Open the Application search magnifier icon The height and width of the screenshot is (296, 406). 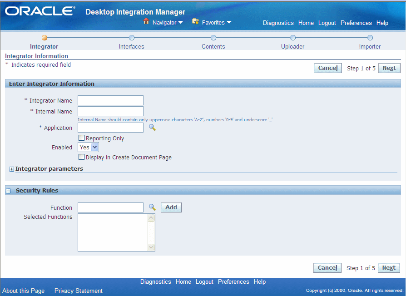coord(152,127)
